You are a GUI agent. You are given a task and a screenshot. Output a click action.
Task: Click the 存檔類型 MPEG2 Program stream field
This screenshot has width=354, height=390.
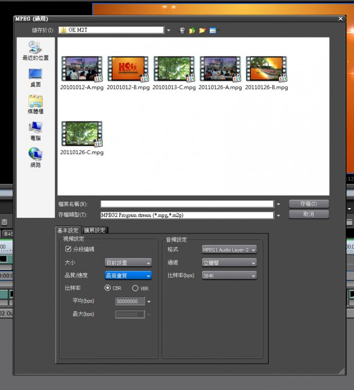point(187,215)
